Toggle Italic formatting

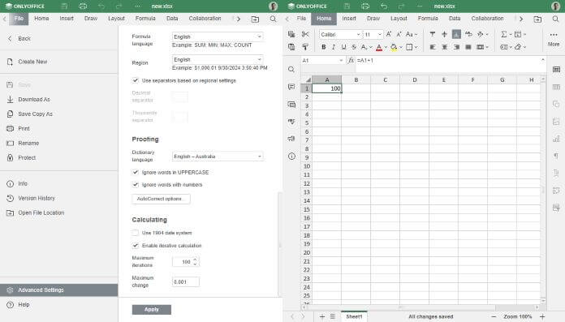334,47
